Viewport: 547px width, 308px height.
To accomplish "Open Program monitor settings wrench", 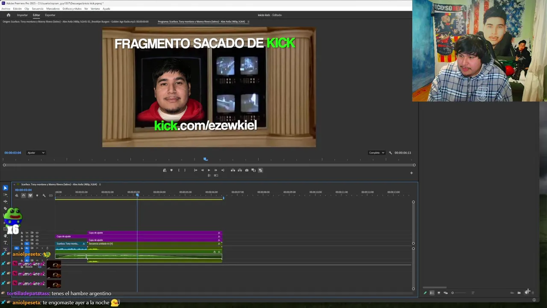I will pyautogui.click(x=390, y=153).
